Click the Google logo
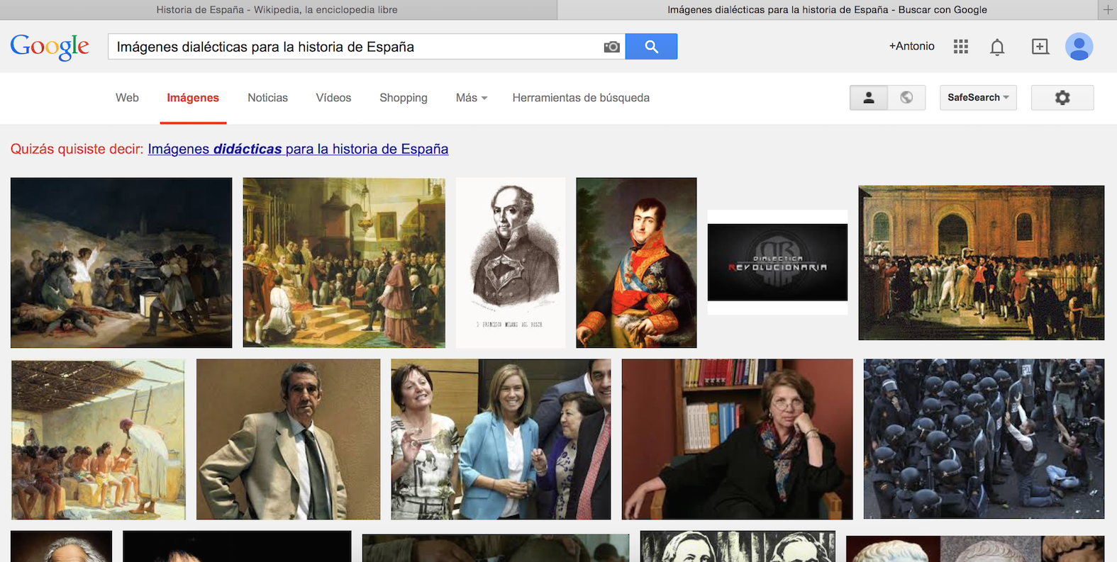1117x562 pixels. tap(50, 47)
